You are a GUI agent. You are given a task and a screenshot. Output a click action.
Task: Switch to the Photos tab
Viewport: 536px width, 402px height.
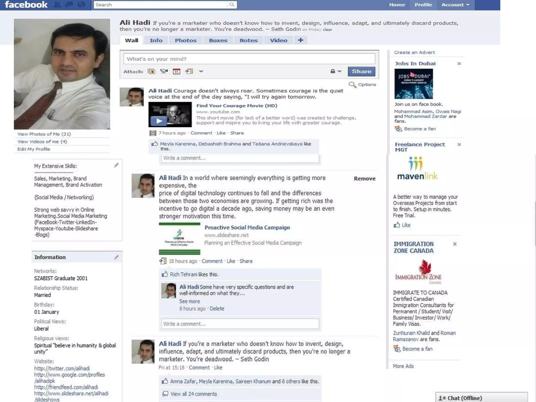[186, 40]
